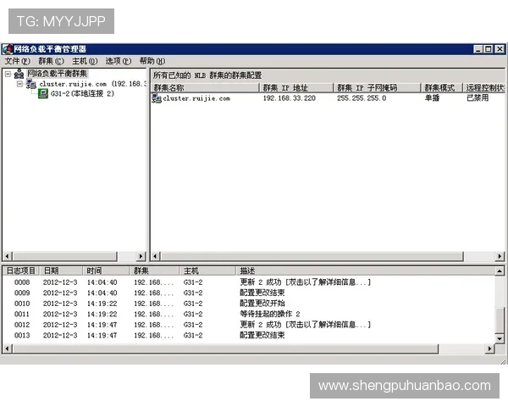Click the 描述 log column header
The image size is (508, 407).
(366, 270)
